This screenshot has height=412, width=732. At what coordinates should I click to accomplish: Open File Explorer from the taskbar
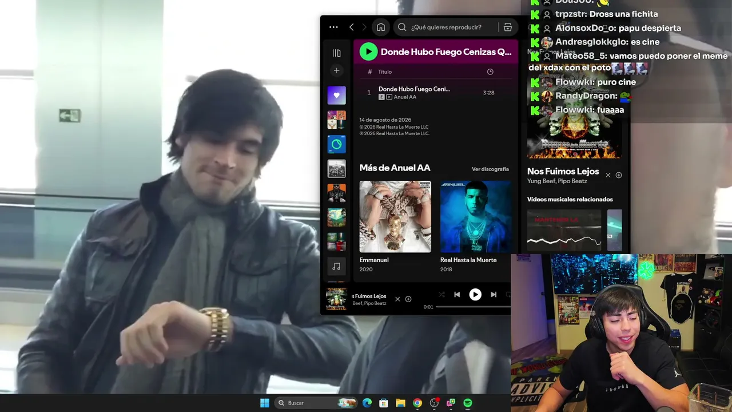[401, 403]
